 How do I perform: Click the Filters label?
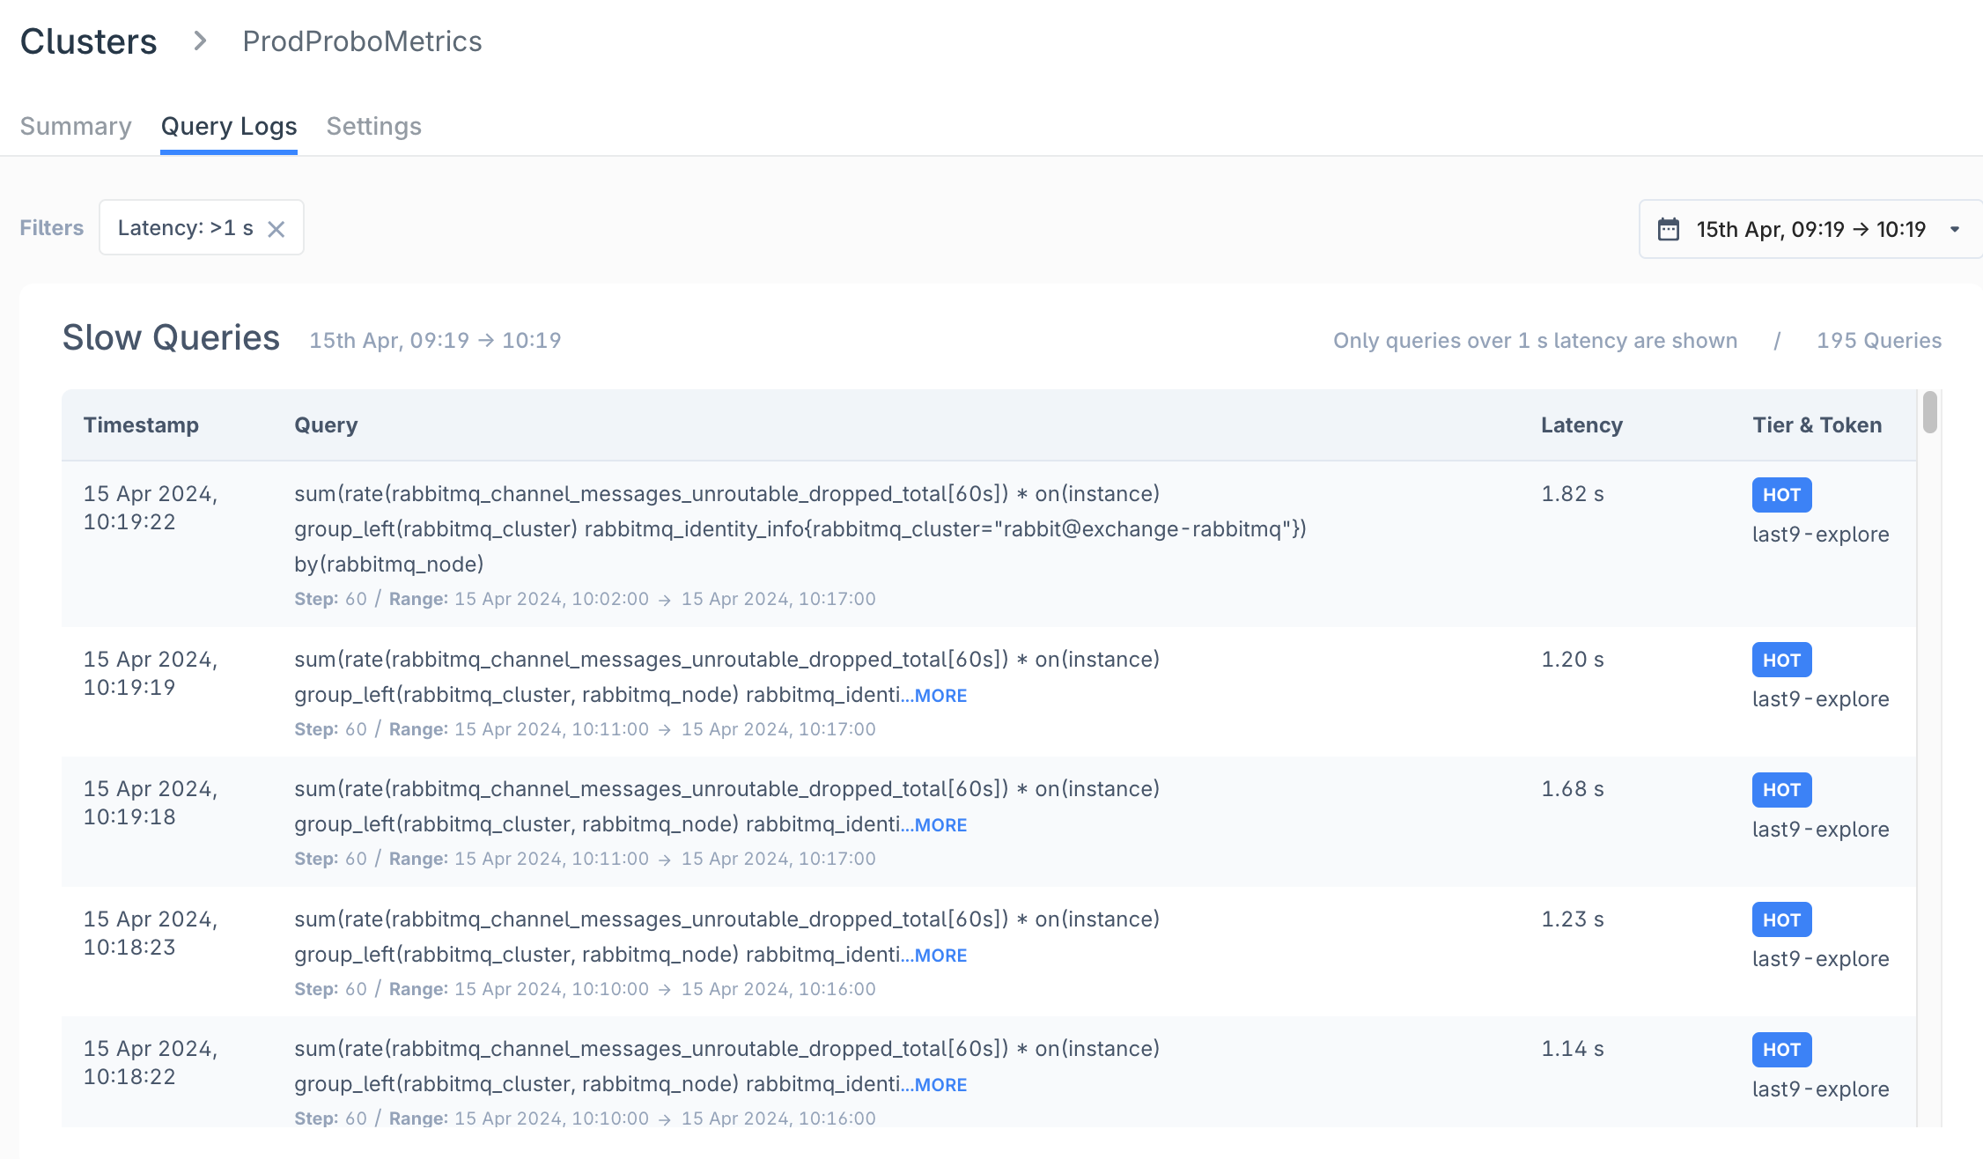52,228
